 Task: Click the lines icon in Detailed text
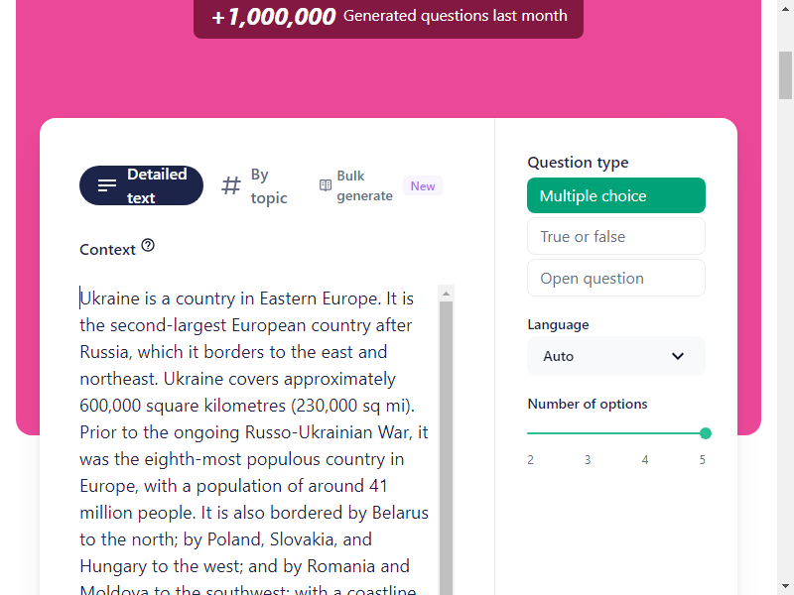(x=107, y=185)
